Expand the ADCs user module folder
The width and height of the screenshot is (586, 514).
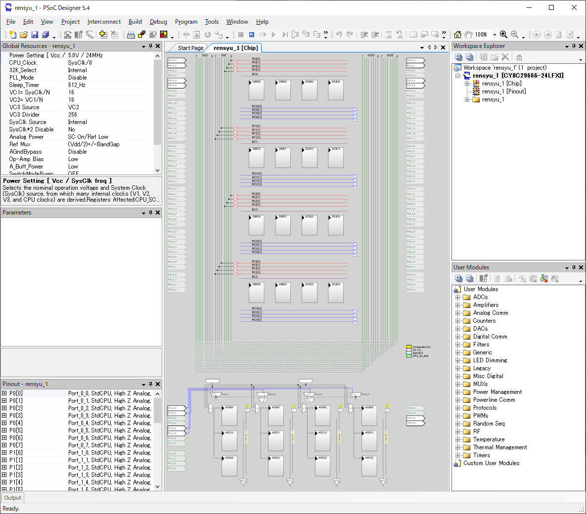457,298
